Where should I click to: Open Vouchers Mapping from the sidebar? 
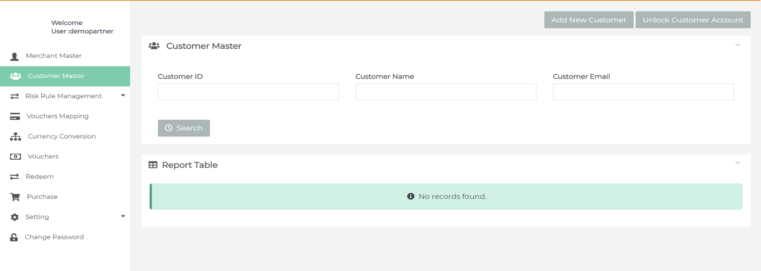pyautogui.click(x=58, y=116)
